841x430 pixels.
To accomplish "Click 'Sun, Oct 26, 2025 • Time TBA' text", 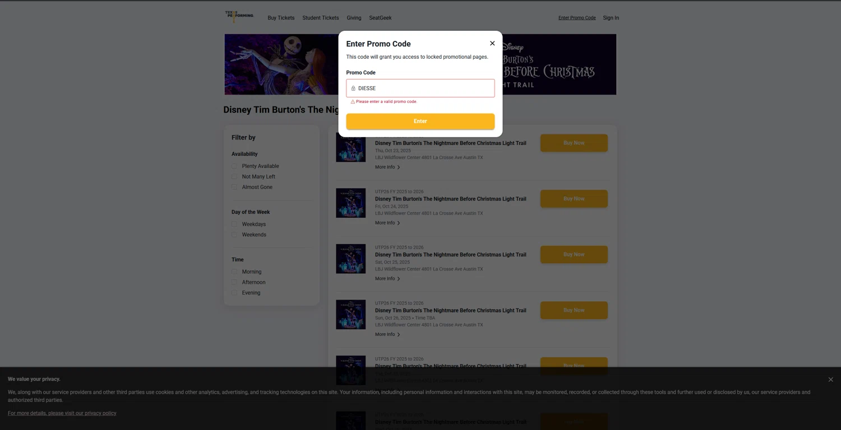I will [x=405, y=318].
